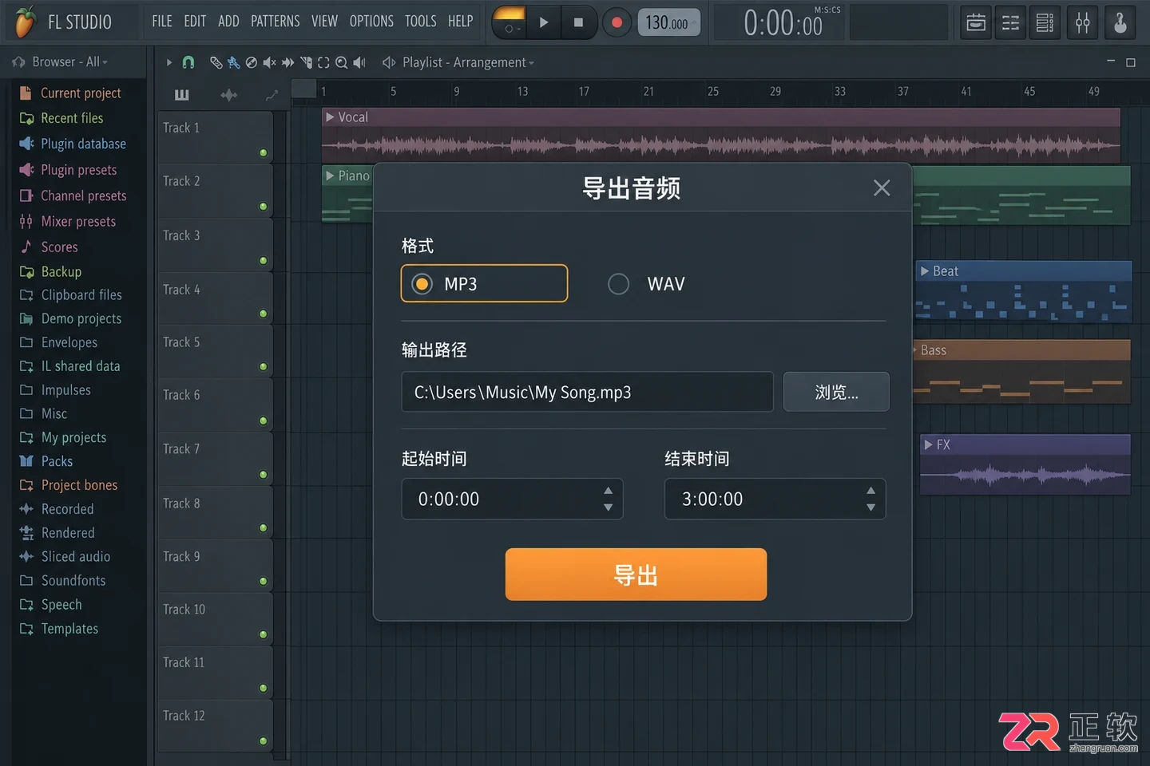
Task: Click the 130.000 tempo display
Action: pos(668,23)
